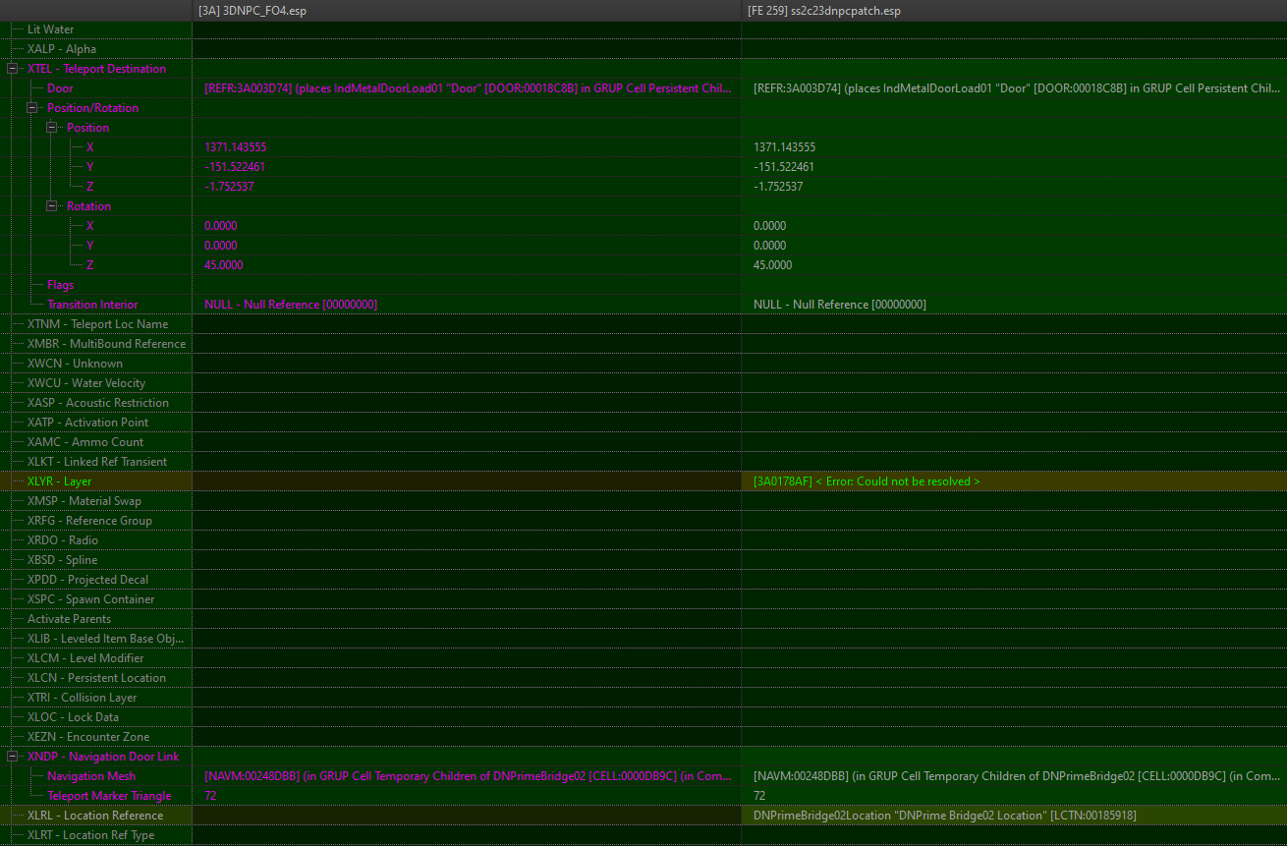Image resolution: width=1287 pixels, height=846 pixels.
Task: Click Position Y value -151.522461 in the patch column
Action: pyautogui.click(x=783, y=167)
